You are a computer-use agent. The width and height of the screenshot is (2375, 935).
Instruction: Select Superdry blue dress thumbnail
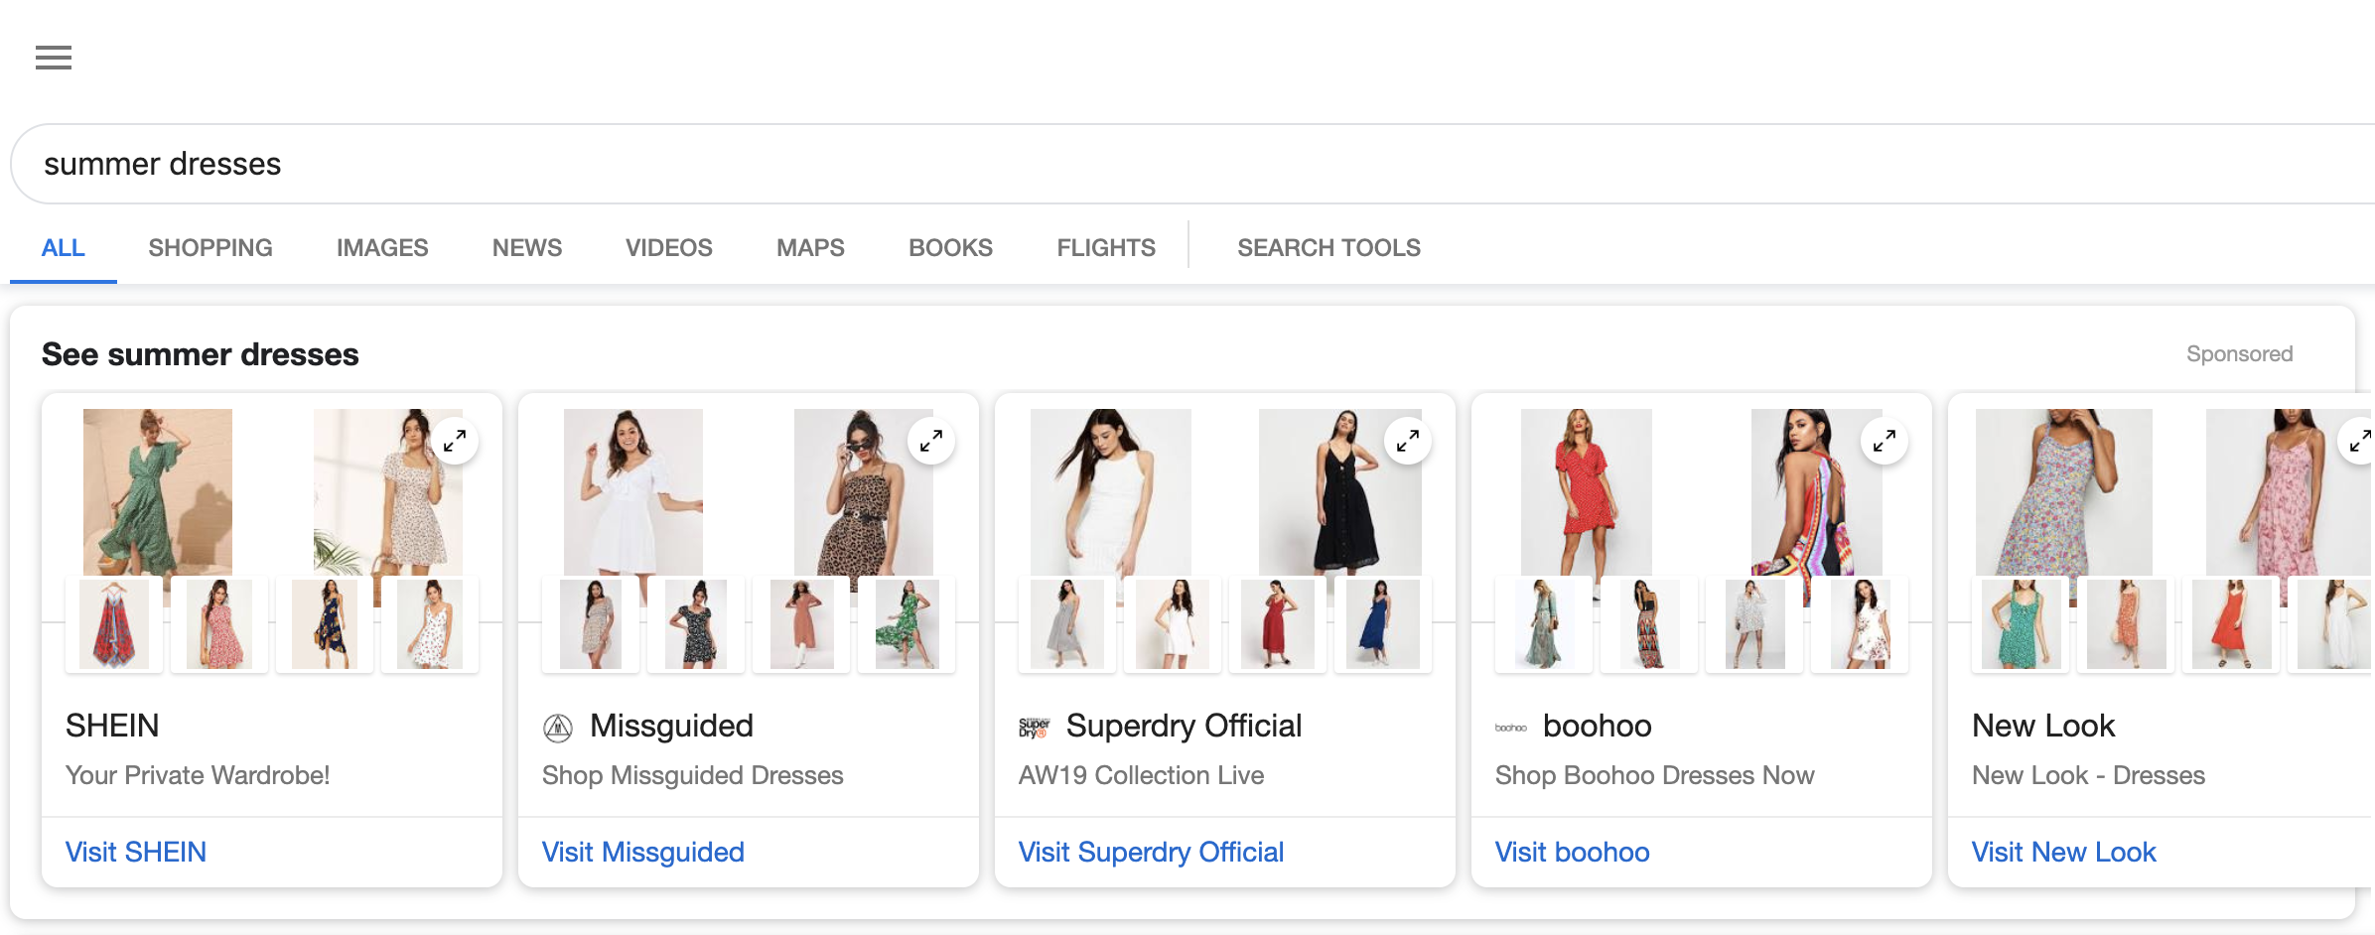[x=1383, y=624]
